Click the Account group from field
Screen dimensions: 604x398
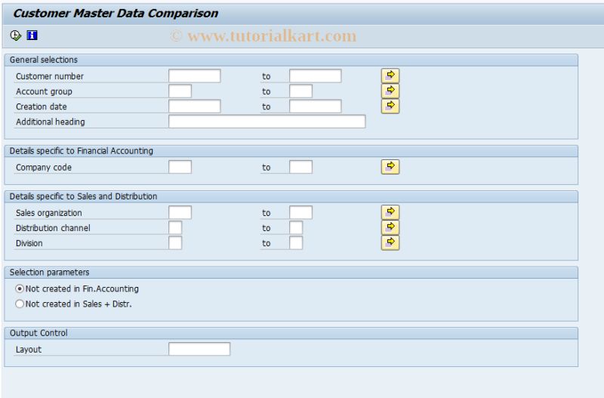pyautogui.click(x=180, y=91)
